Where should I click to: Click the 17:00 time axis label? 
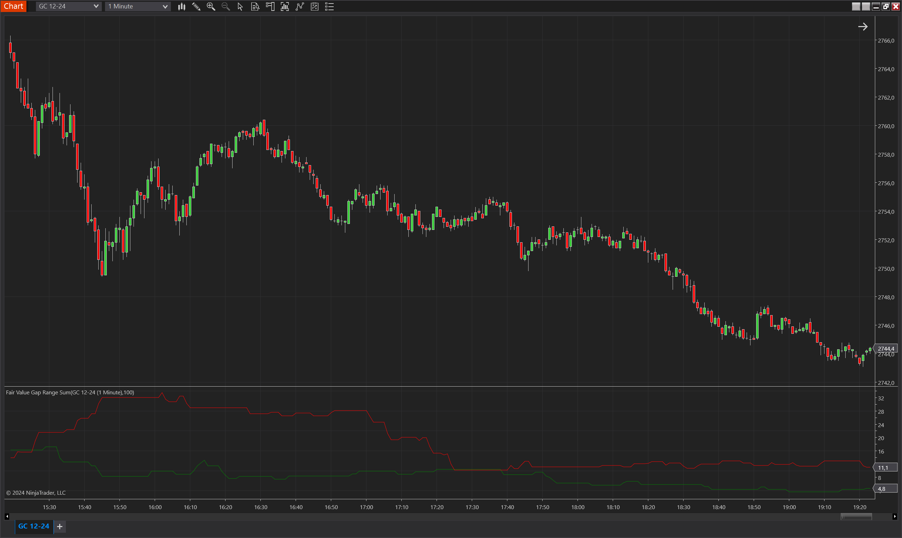click(366, 507)
